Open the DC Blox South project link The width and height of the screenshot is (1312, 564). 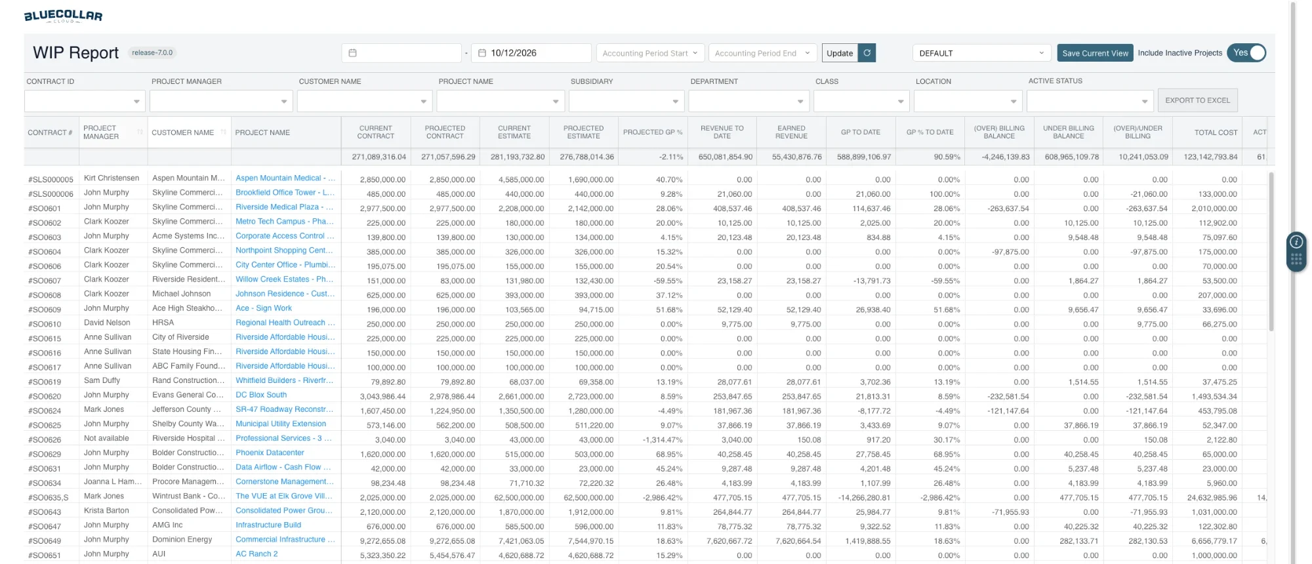261,395
